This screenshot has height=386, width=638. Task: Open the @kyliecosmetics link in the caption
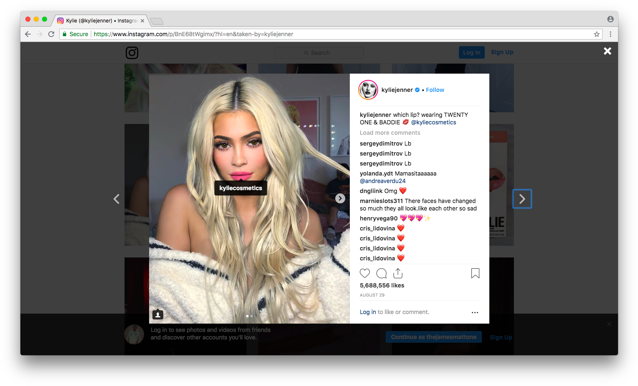433,122
